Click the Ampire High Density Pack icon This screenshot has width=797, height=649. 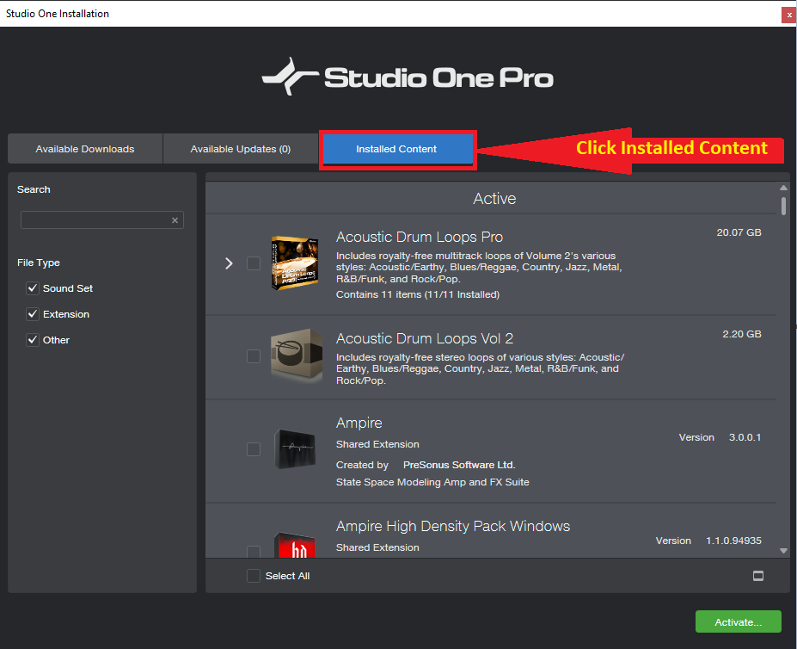pyautogui.click(x=297, y=546)
